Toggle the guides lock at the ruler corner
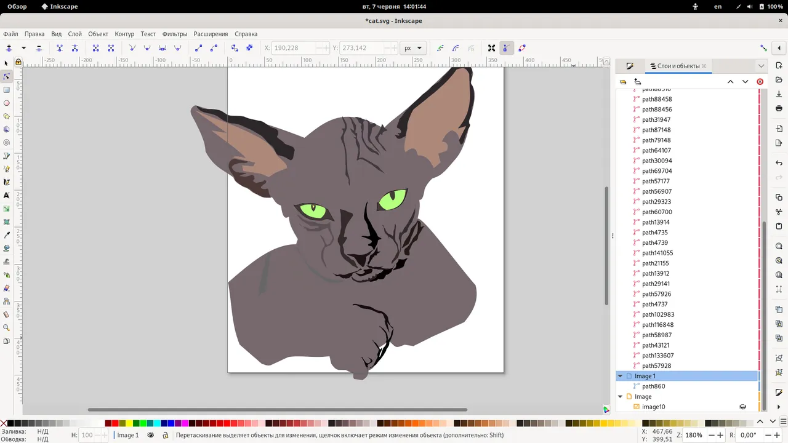The width and height of the screenshot is (788, 443). 18,62
